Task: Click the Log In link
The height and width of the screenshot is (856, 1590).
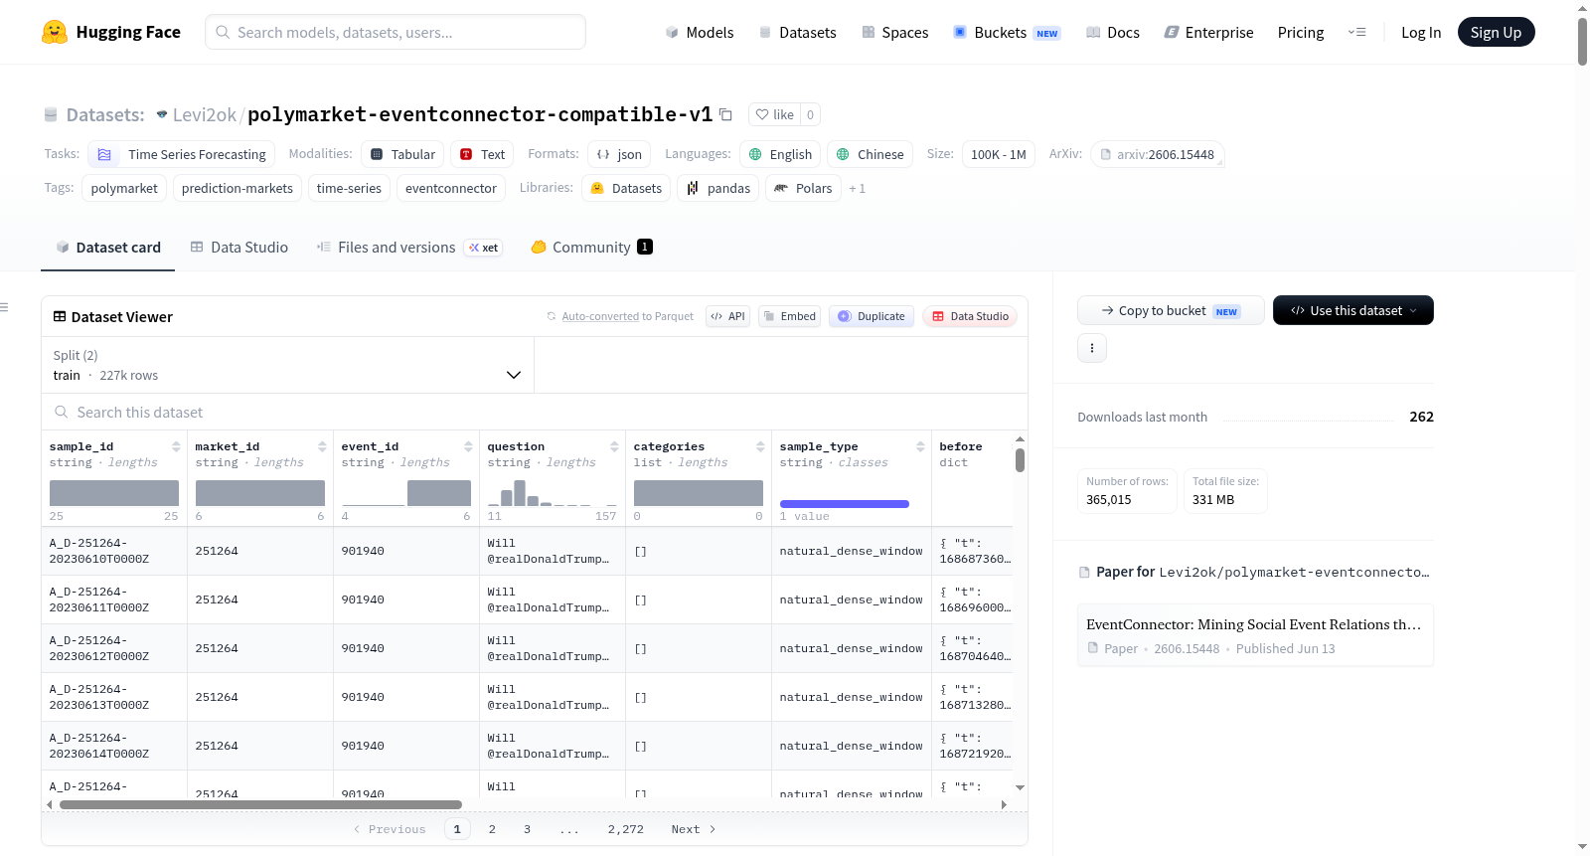Action: click(x=1421, y=33)
